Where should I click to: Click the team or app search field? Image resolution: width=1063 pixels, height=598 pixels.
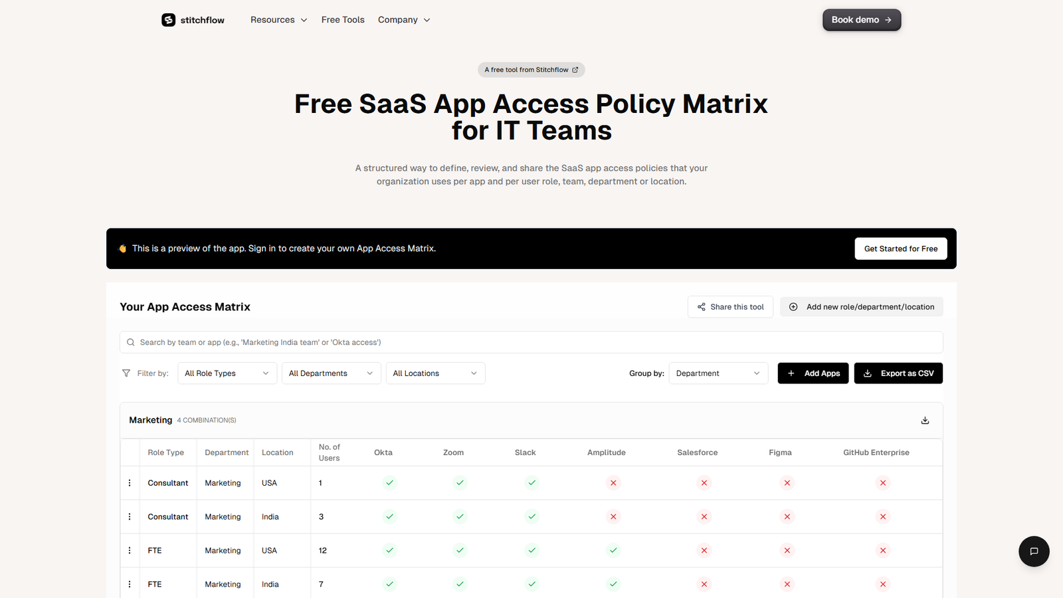click(531, 342)
